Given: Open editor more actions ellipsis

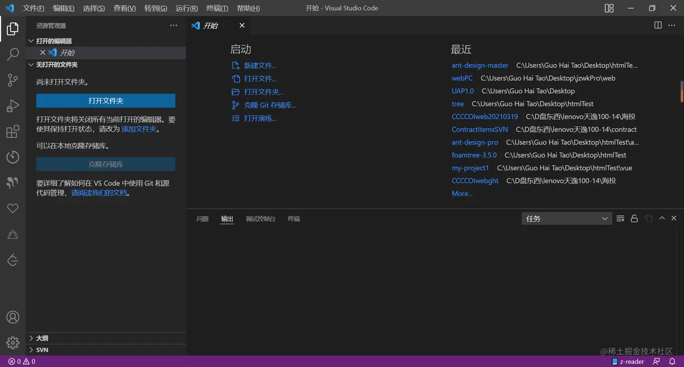Looking at the screenshot, I should 672,25.
